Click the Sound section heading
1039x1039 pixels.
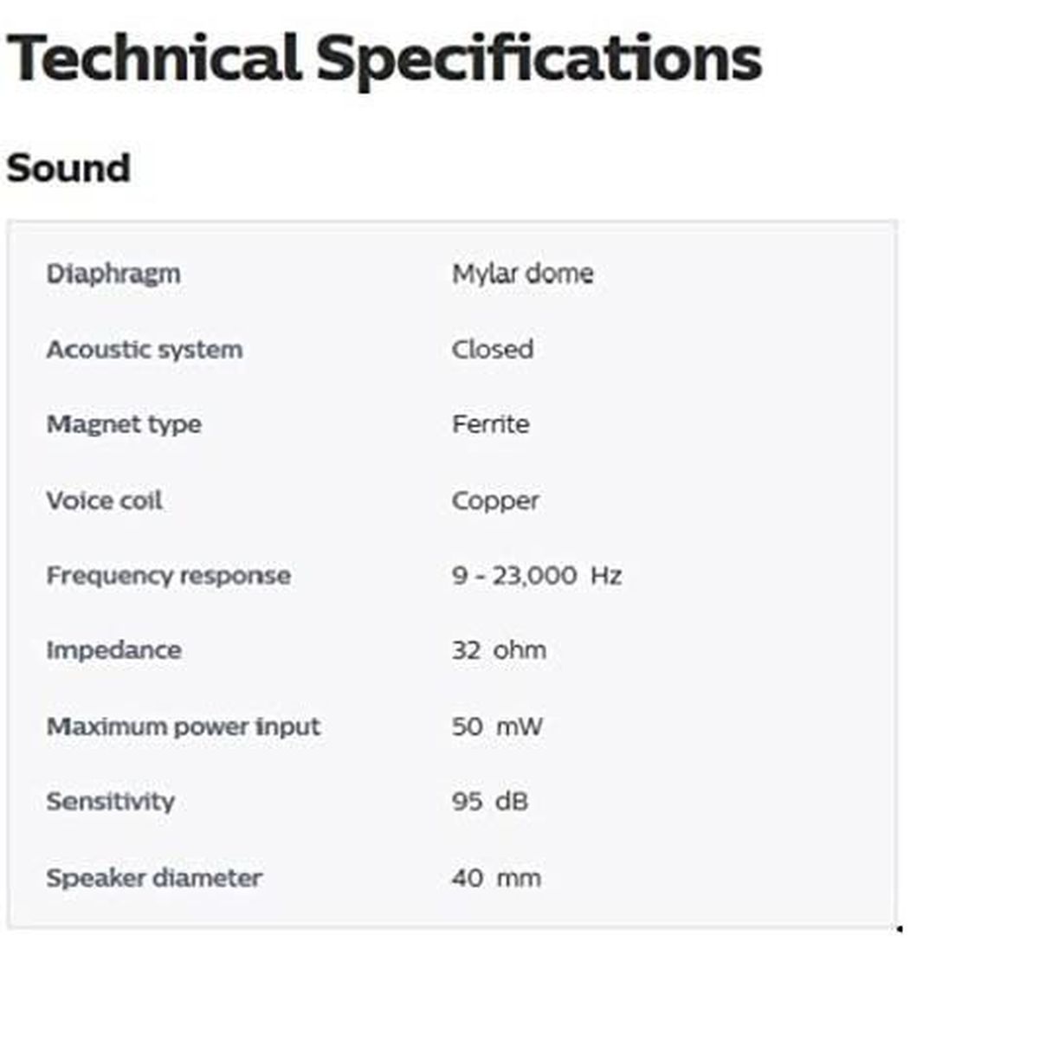coord(68,168)
